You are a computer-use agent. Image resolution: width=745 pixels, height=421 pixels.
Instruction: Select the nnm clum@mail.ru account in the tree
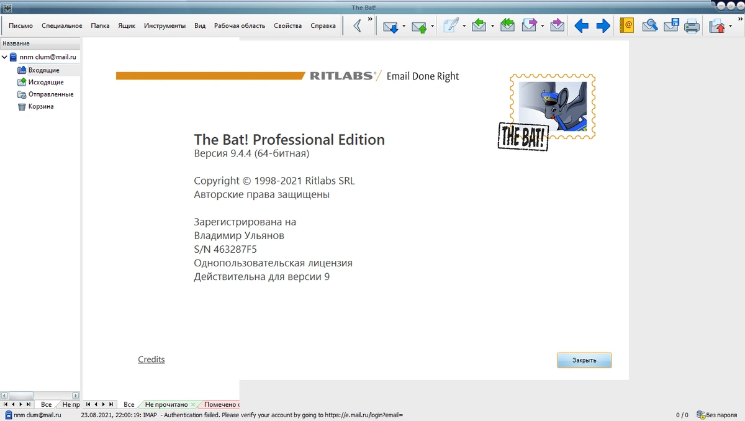pos(48,57)
